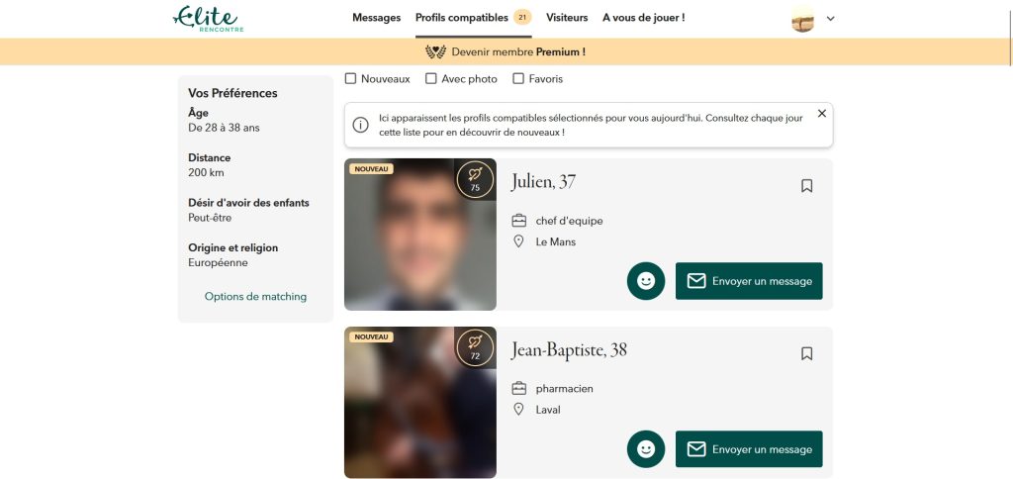Bookmark Jean-Baptiste's profile as favorite
The height and width of the screenshot is (479, 1013).
coord(806,353)
